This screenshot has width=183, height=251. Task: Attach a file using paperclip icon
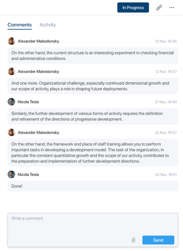coord(134,240)
